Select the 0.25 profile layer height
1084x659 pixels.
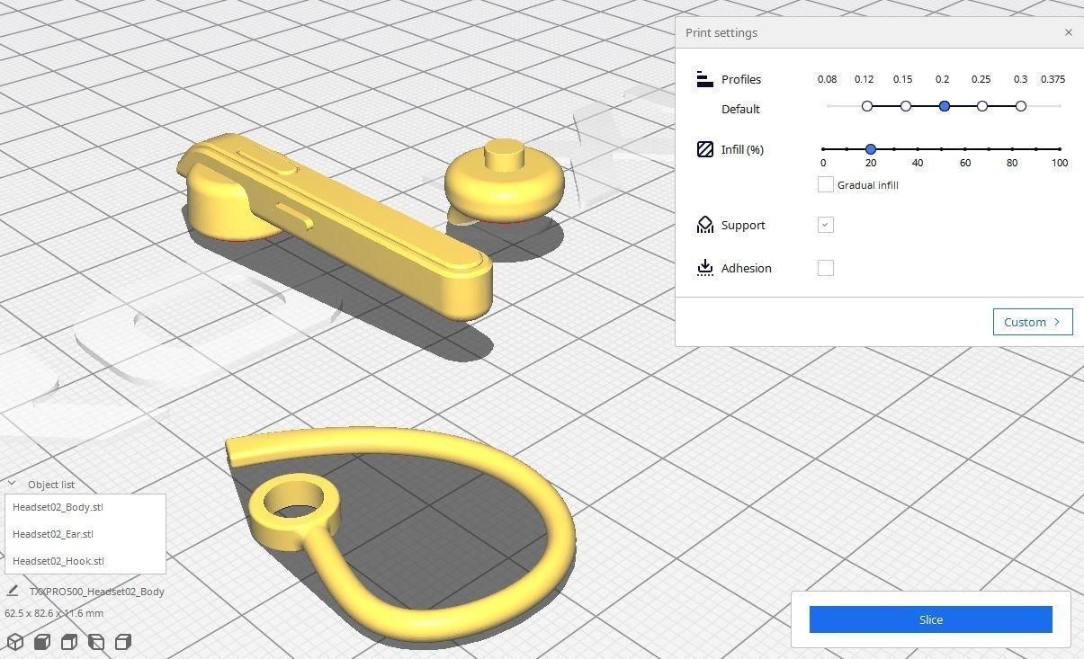[982, 106]
